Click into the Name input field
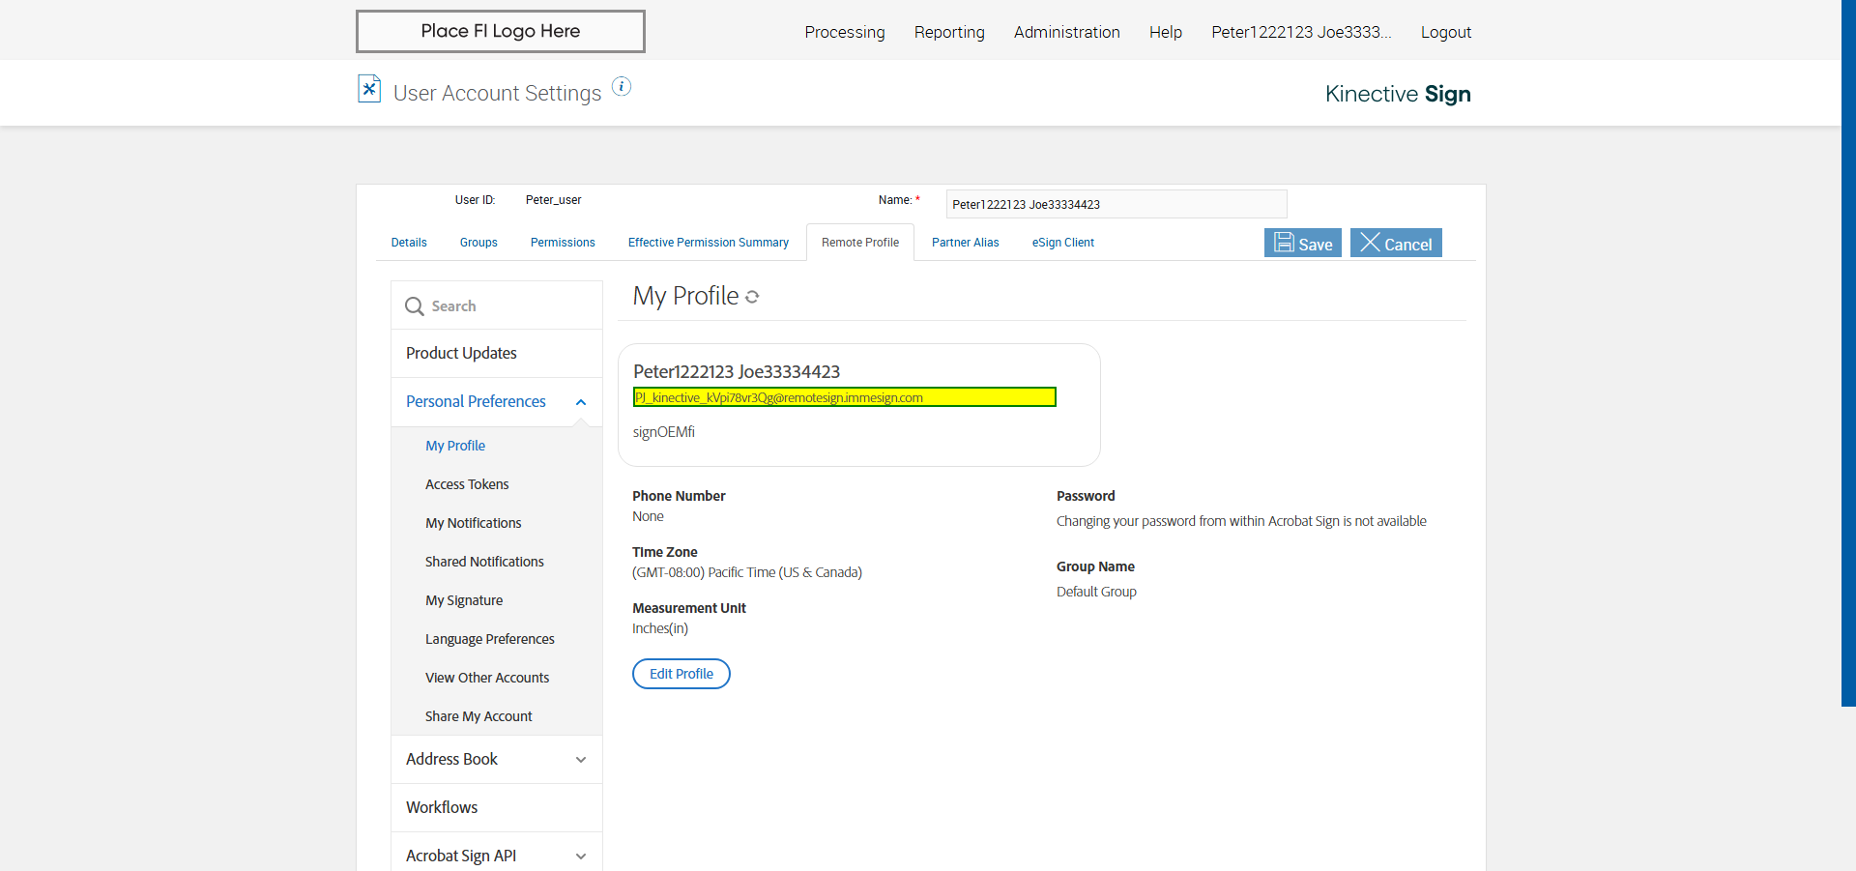Screen dimensions: 1856x871 click(1116, 204)
